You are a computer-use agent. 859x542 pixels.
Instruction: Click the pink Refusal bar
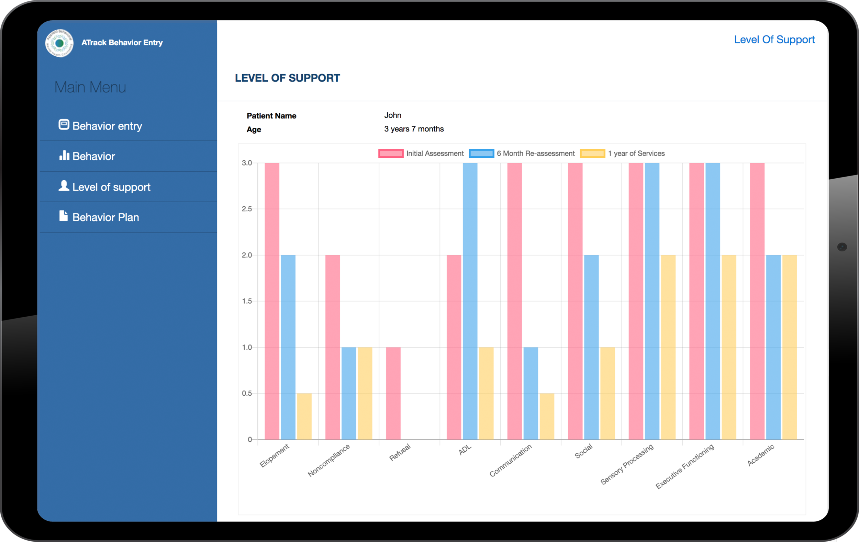(x=393, y=393)
